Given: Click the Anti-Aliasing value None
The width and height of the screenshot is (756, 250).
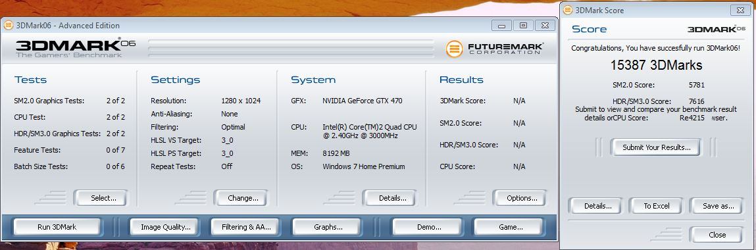Looking at the screenshot, I should pyautogui.click(x=229, y=114).
